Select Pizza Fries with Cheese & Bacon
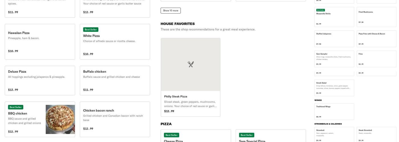 point(376,39)
